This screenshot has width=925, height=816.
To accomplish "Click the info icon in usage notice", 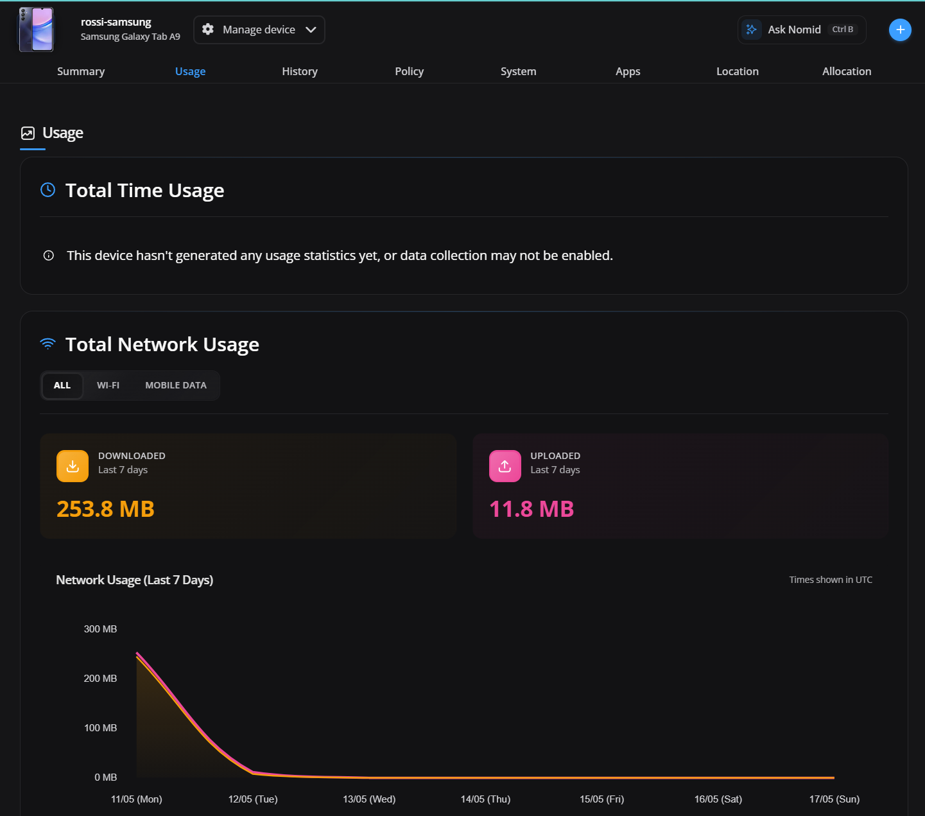I will coord(49,256).
